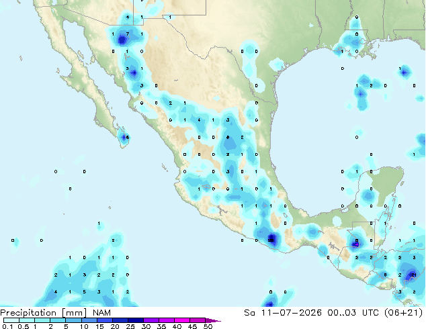Click legend tick label '0.1'
The image size is (426, 329).
[7, 326]
